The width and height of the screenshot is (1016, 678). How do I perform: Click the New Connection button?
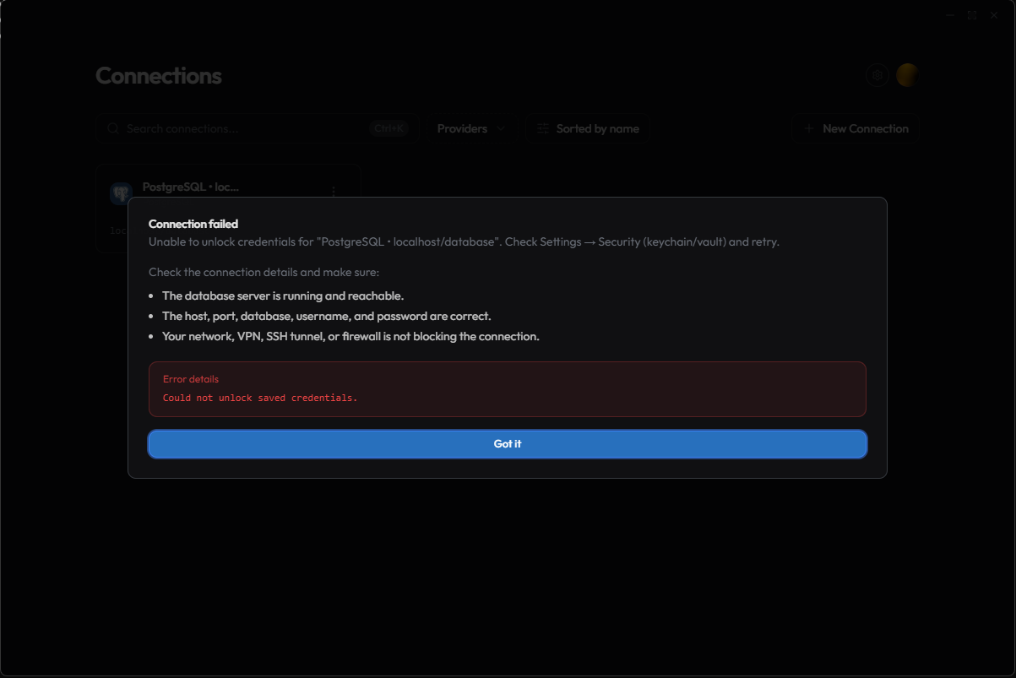pos(856,128)
